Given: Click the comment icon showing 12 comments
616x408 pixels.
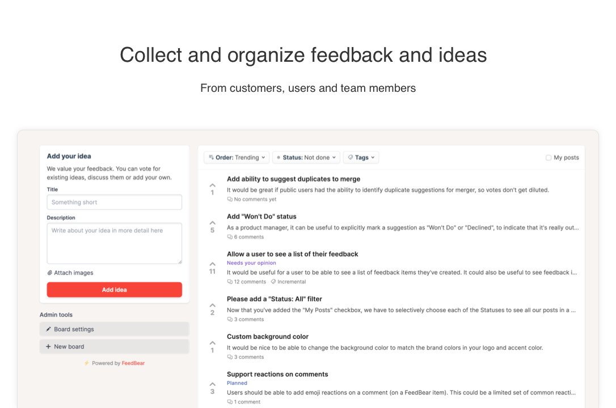Looking at the screenshot, I should (x=230, y=282).
